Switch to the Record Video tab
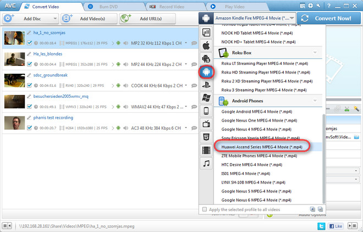Viewport: 363px width, 232px height. click(x=175, y=7)
